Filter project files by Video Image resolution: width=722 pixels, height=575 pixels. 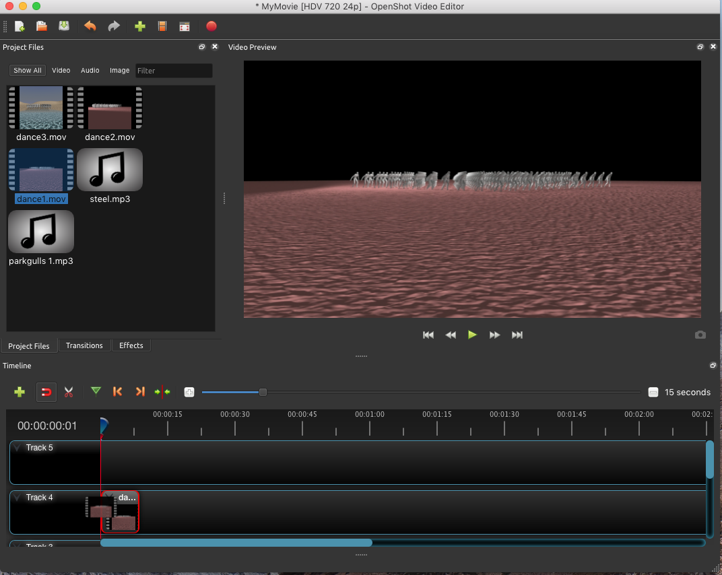(x=61, y=71)
